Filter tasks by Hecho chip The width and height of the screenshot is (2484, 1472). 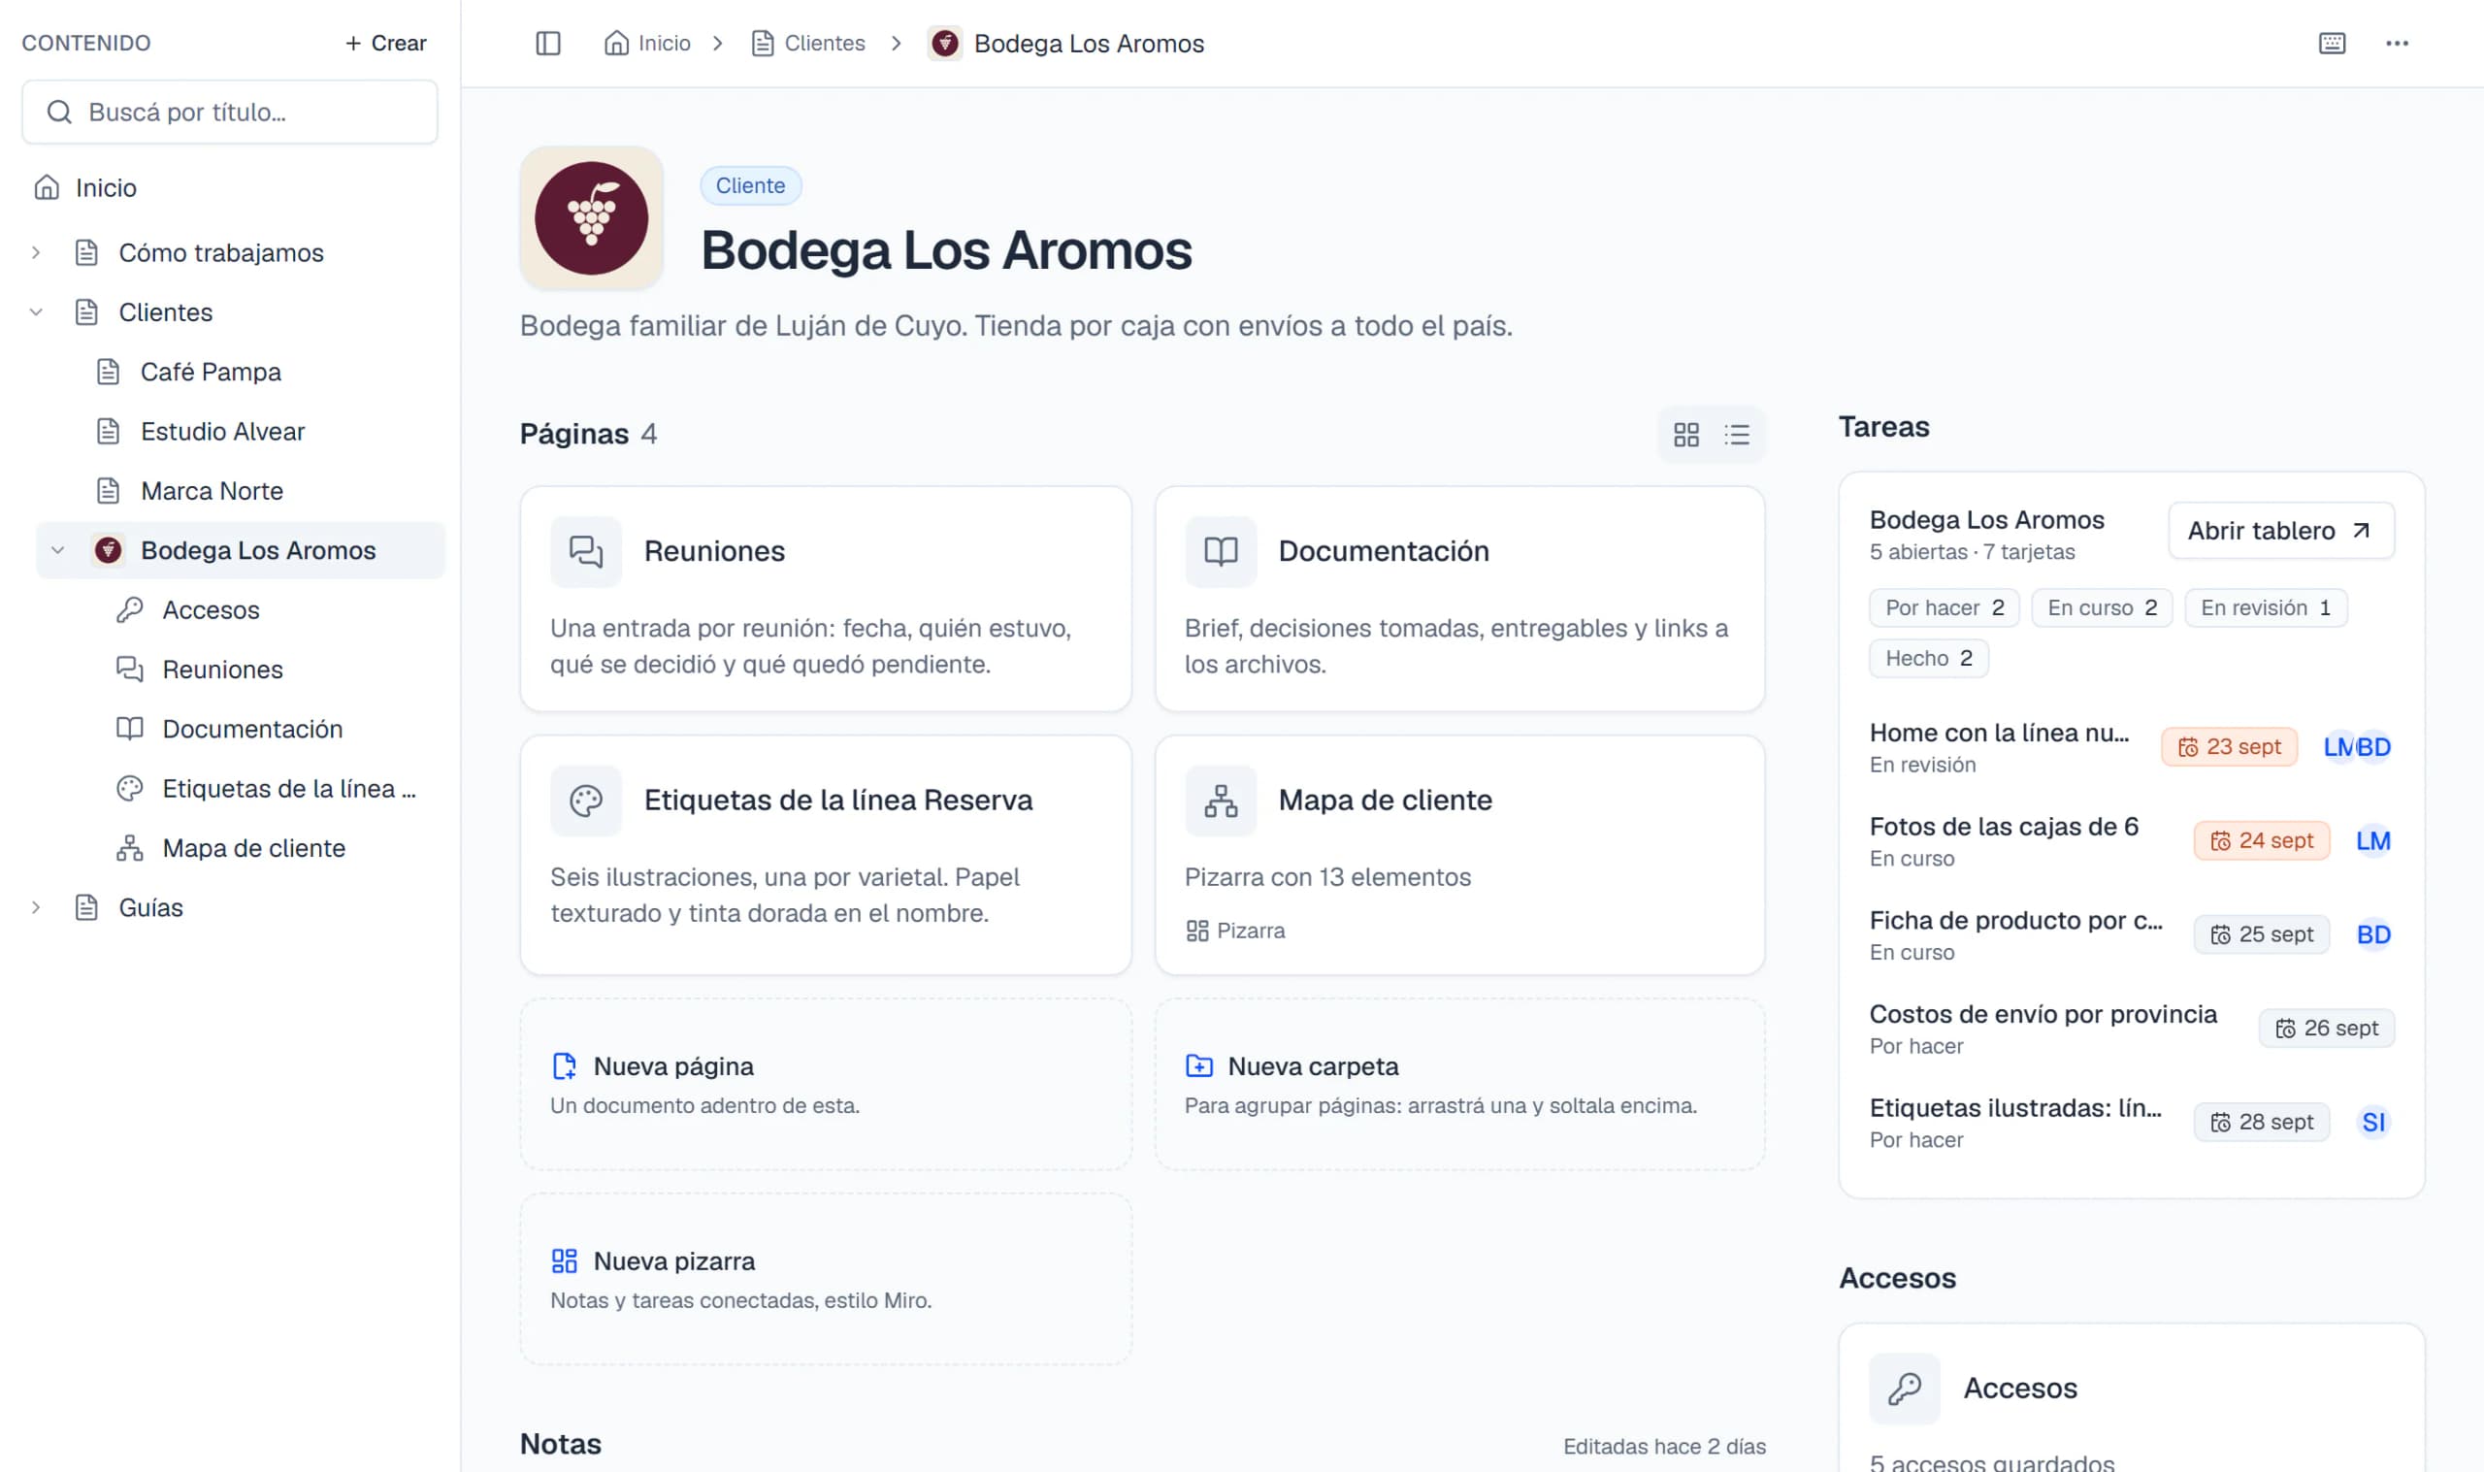(1928, 659)
